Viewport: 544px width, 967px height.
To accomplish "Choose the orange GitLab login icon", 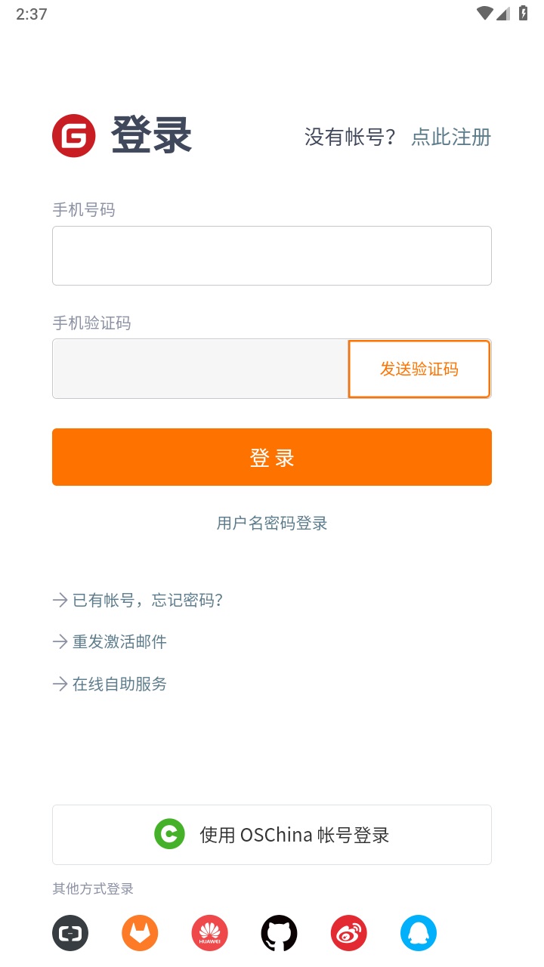I will point(140,933).
